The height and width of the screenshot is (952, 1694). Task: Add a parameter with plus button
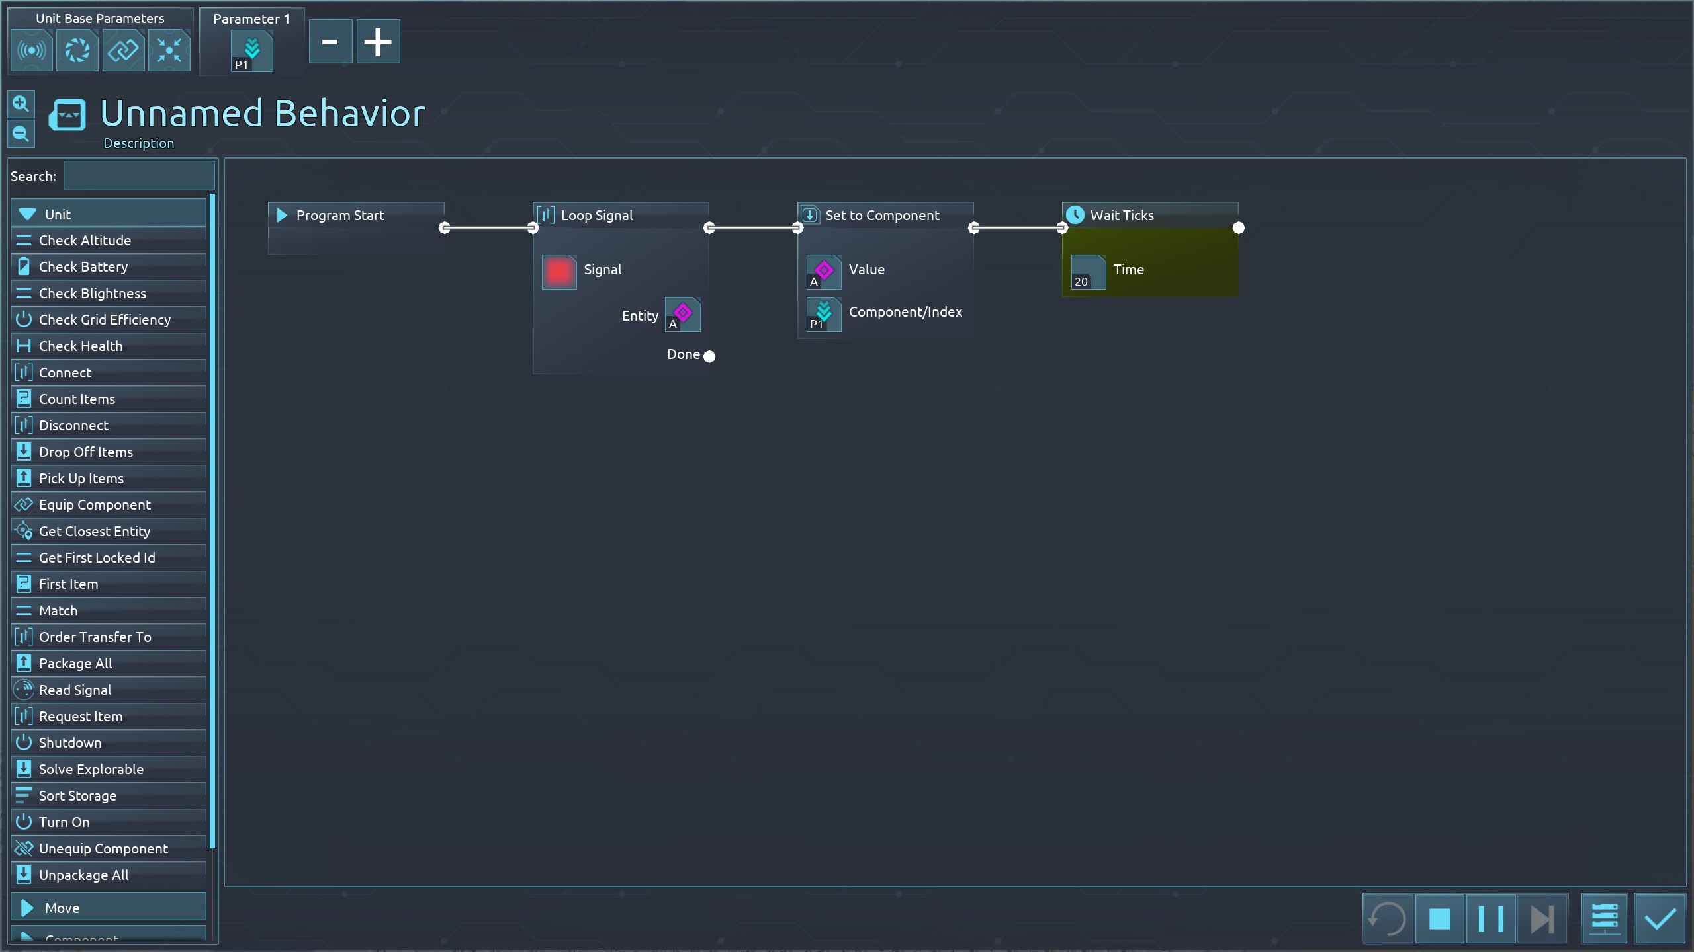[378, 42]
